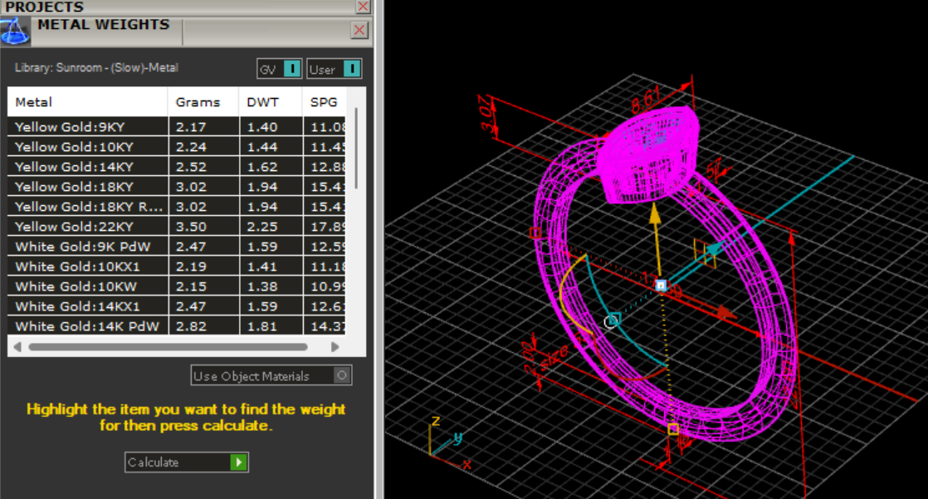Click the Grams column header
928x499 pixels.
pyautogui.click(x=203, y=102)
